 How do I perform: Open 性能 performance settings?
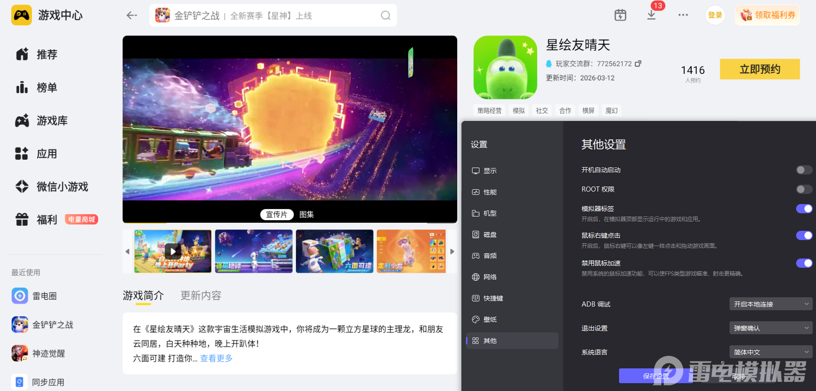(512, 192)
